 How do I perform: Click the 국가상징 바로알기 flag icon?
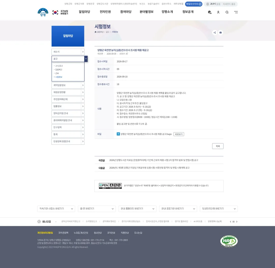(x=55, y=12)
